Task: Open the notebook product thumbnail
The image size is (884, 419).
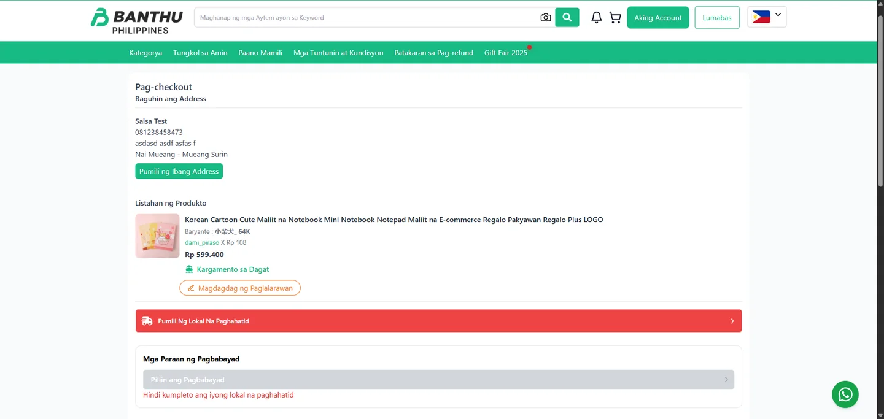Action: [x=157, y=236]
